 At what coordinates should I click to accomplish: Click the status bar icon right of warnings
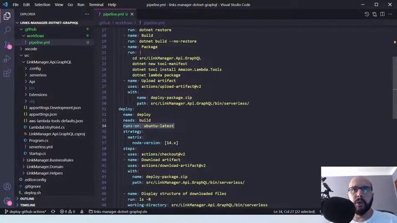click(82, 211)
